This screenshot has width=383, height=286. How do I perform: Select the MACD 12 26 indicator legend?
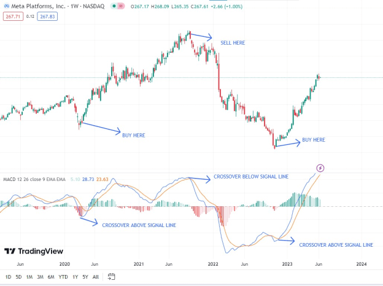tap(34, 179)
